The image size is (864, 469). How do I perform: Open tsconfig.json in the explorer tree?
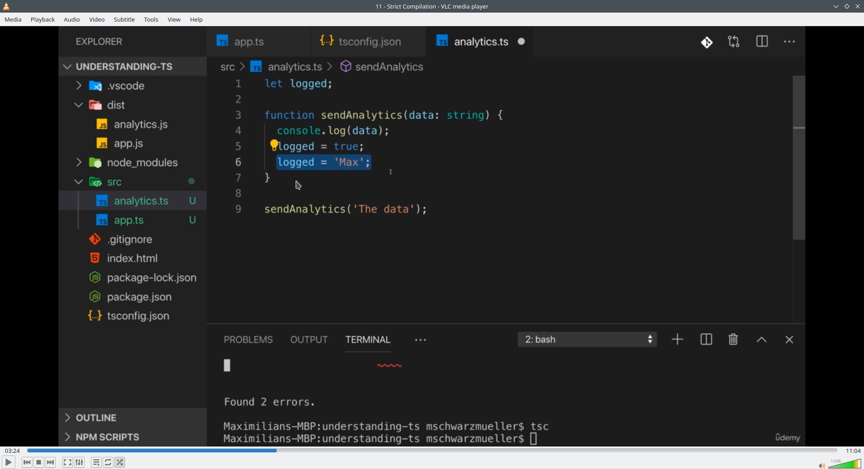coord(133,316)
